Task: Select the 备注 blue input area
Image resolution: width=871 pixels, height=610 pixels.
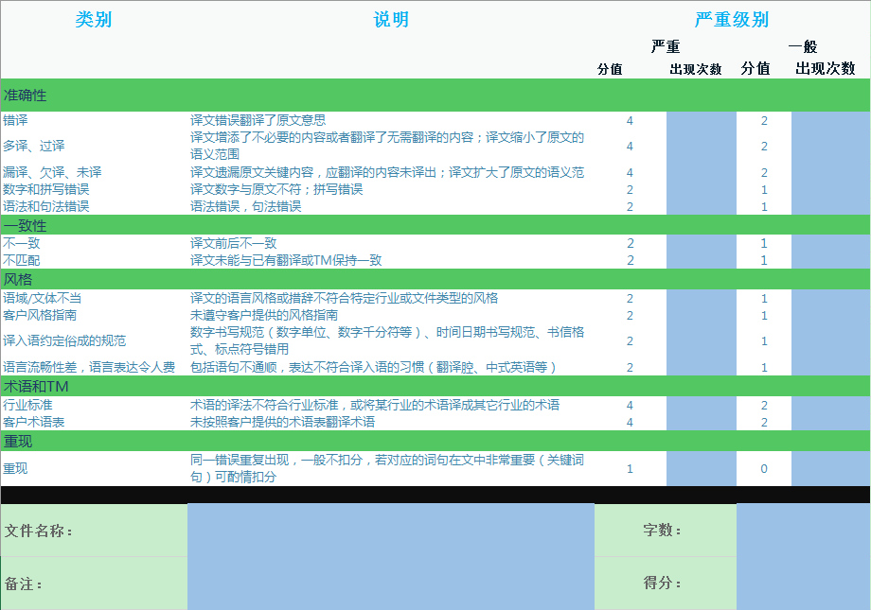Action: tap(390, 584)
